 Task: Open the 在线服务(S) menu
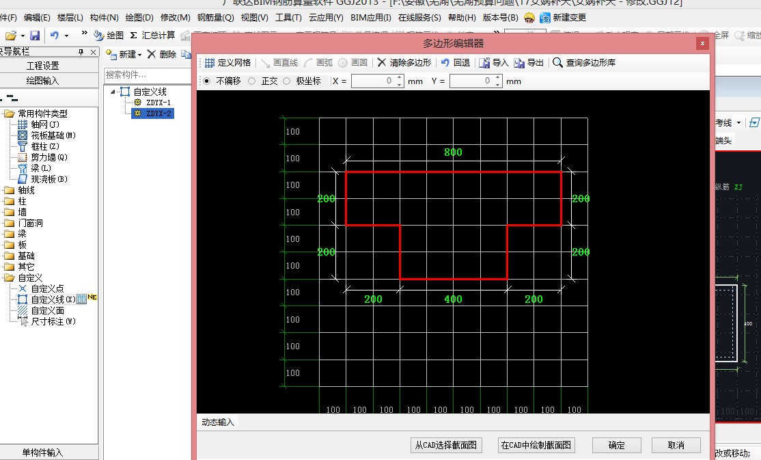tap(419, 18)
